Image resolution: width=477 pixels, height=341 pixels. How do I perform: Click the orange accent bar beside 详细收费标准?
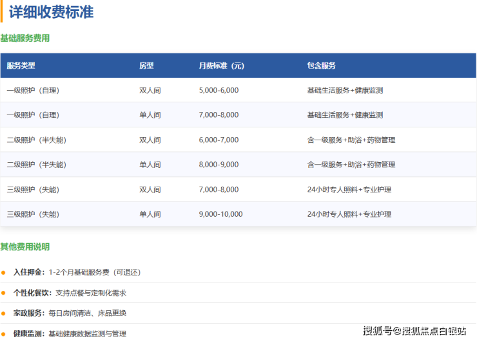pos(1,12)
